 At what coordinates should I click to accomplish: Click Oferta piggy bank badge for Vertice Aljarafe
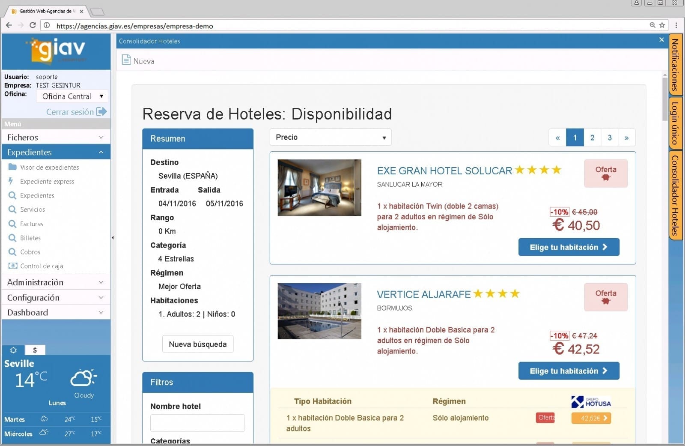pos(606,297)
